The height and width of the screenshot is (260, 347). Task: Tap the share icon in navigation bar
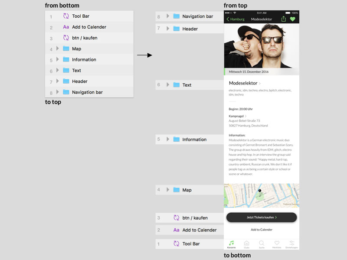pyautogui.click(x=284, y=19)
